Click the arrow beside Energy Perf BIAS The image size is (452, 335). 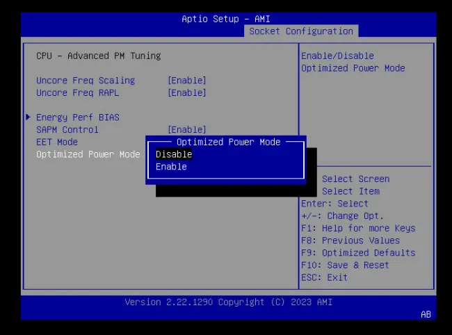pos(28,117)
